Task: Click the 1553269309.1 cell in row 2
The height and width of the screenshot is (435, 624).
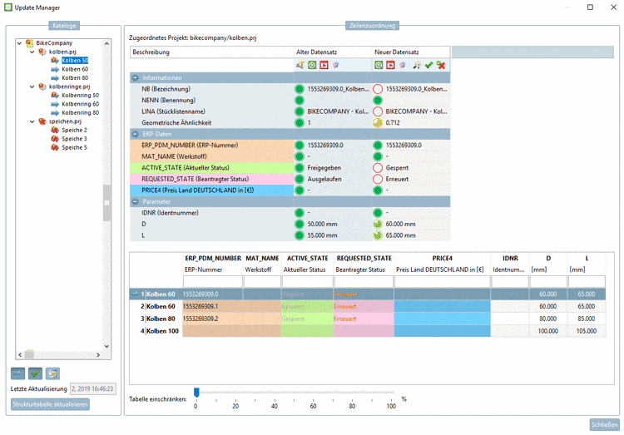Action: [212, 306]
